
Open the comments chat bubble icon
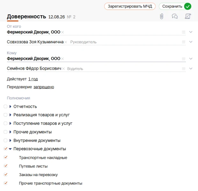tap(175, 16)
